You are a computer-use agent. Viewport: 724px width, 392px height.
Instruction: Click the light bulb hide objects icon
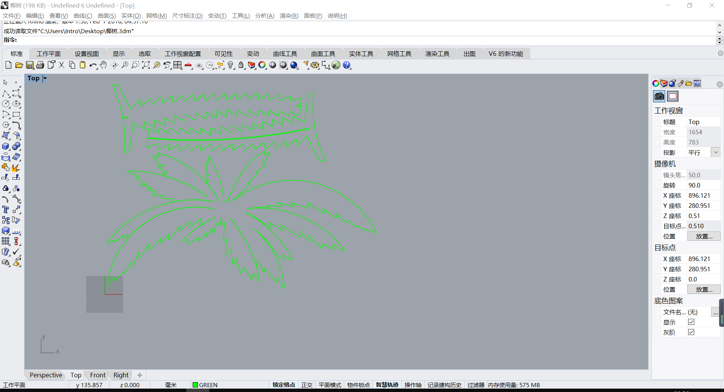(x=231, y=65)
